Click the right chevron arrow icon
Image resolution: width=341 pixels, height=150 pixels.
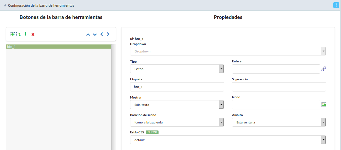pyautogui.click(x=108, y=34)
